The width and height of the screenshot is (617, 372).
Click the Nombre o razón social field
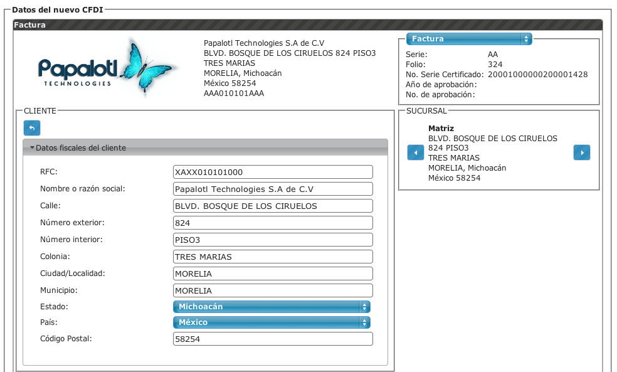click(x=273, y=189)
